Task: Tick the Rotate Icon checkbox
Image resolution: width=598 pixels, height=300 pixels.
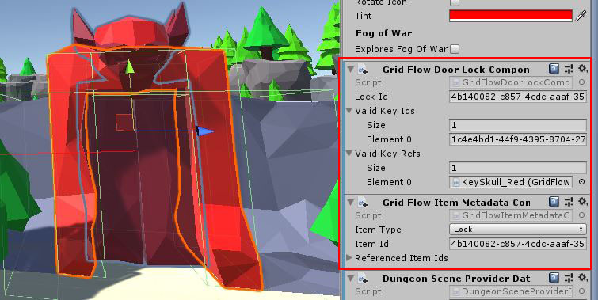Action: click(454, 2)
